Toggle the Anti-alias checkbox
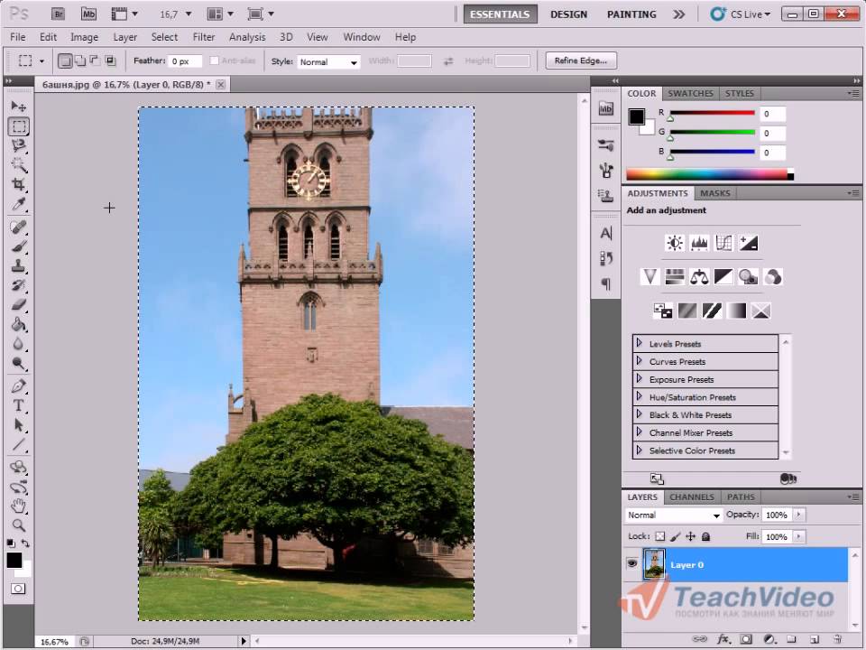Viewport: 866px width, 650px height. (214, 61)
